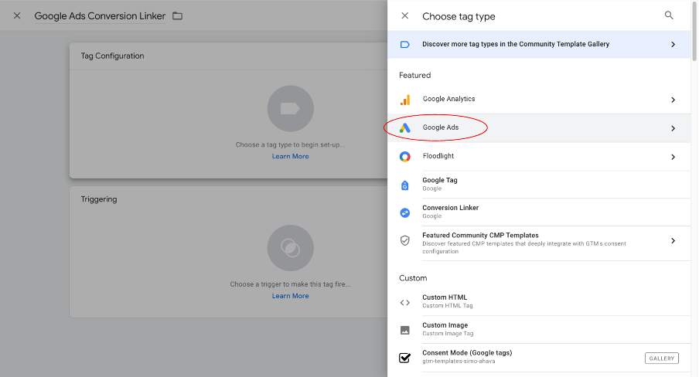Click the GALLERY badge button
The image size is (699, 377).
661,358
